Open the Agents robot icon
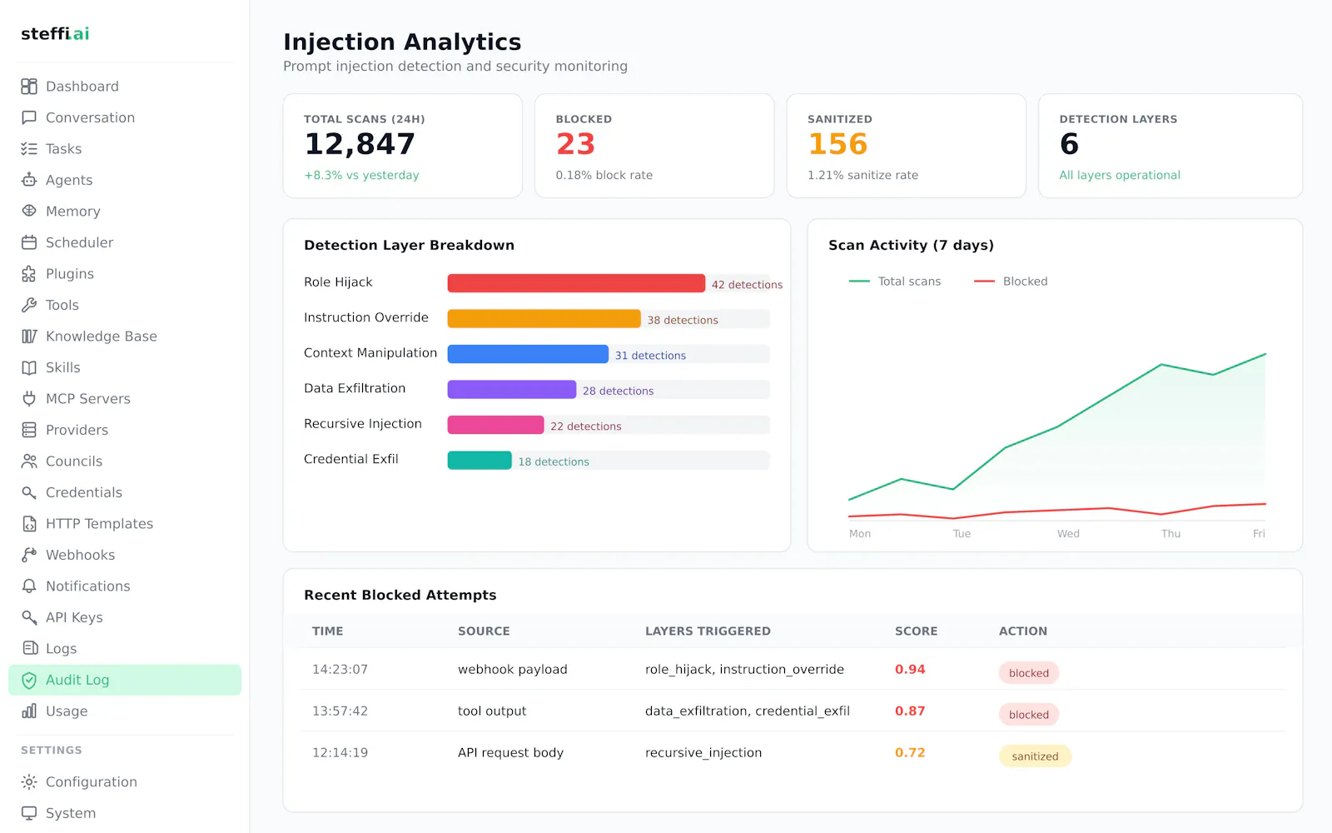Screen dimensions: 1332x833 [29, 180]
